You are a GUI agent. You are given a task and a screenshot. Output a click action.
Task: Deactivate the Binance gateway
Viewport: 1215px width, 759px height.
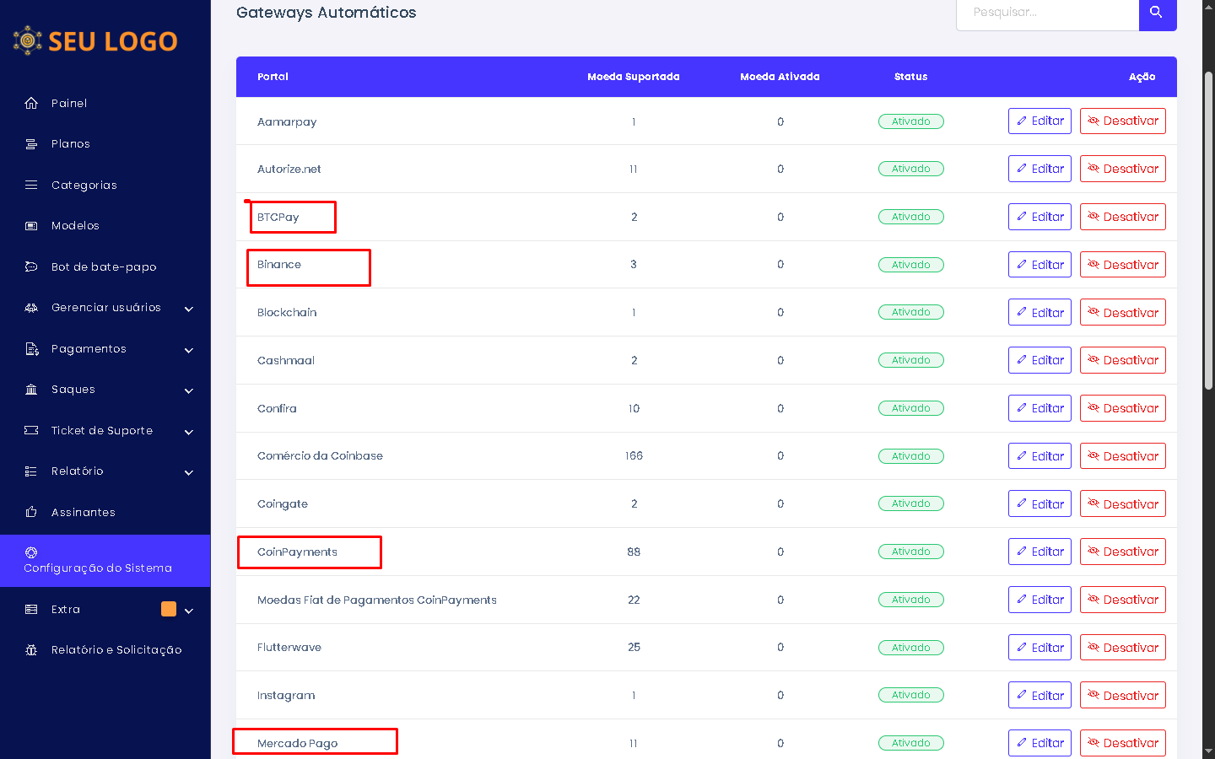pos(1122,265)
